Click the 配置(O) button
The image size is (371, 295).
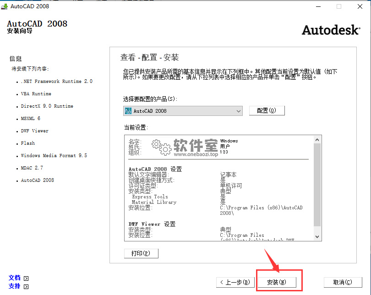point(267,110)
